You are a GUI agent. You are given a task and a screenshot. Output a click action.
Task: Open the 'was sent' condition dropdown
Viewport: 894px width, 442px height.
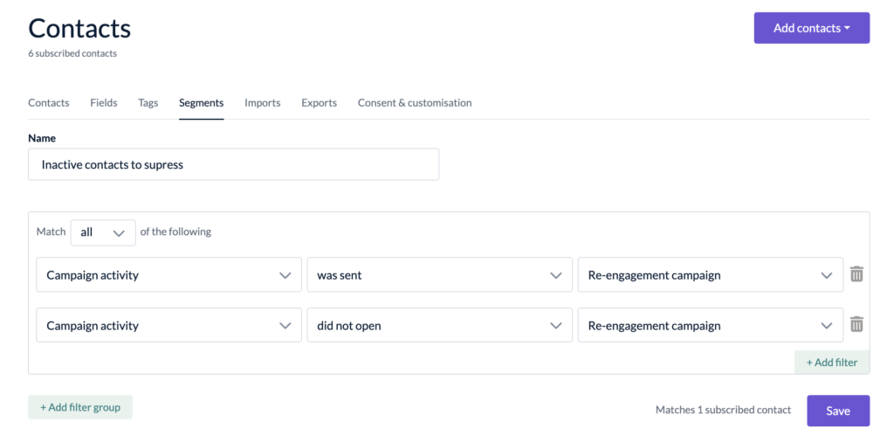[439, 275]
